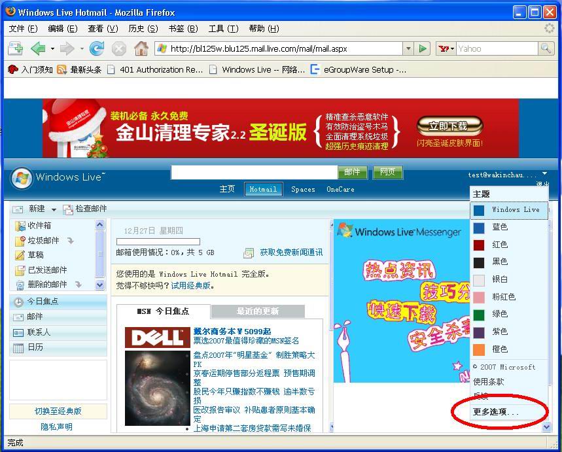Click the 今日焦点 clock icon
This screenshot has width=562, height=452.
(18, 302)
